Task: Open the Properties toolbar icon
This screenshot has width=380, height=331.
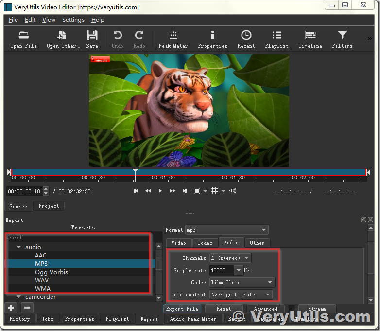Action: tap(212, 39)
